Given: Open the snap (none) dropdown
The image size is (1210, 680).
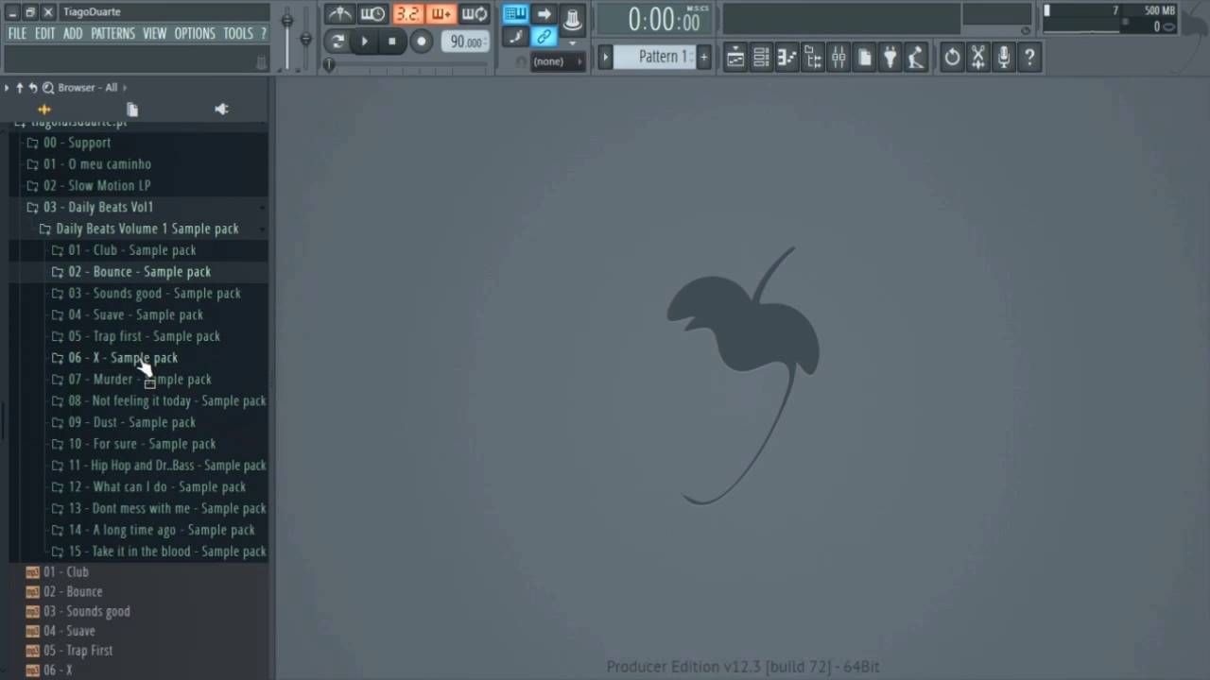Looking at the screenshot, I should (x=558, y=61).
